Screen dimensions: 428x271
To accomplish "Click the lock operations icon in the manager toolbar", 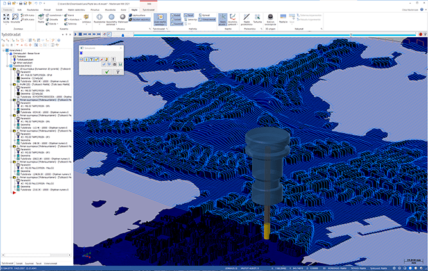I will tap(3, 45).
